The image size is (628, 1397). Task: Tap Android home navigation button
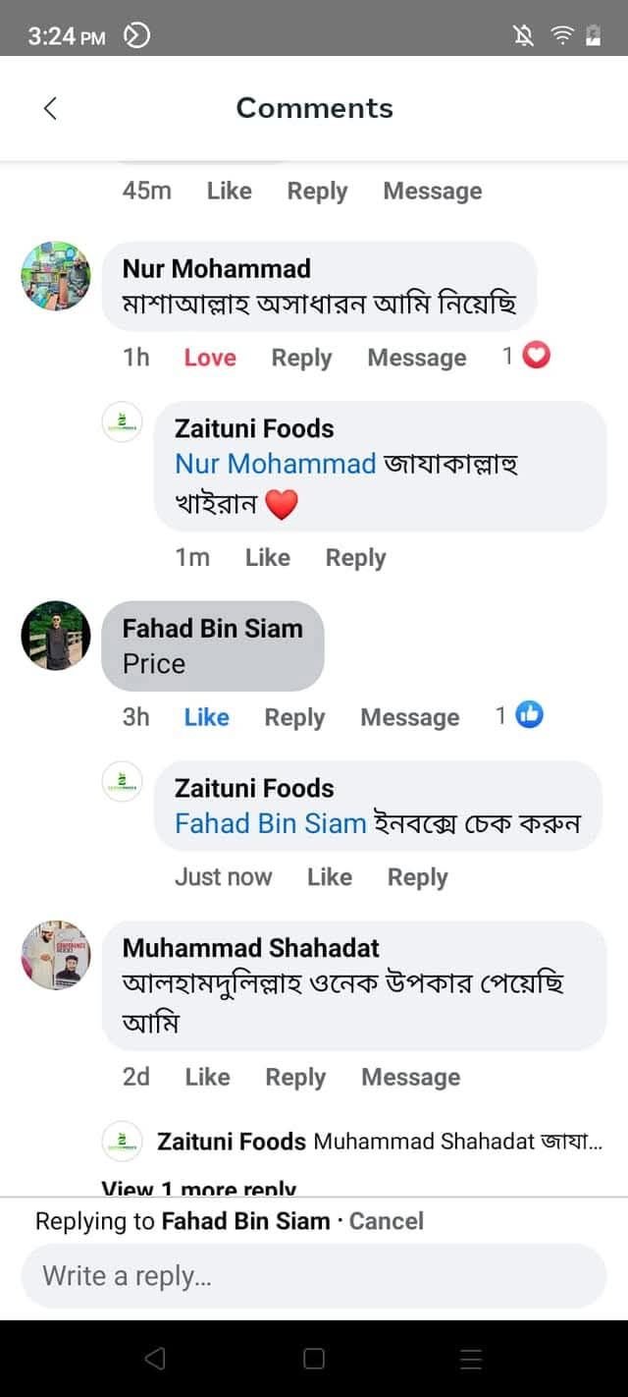tap(314, 1359)
